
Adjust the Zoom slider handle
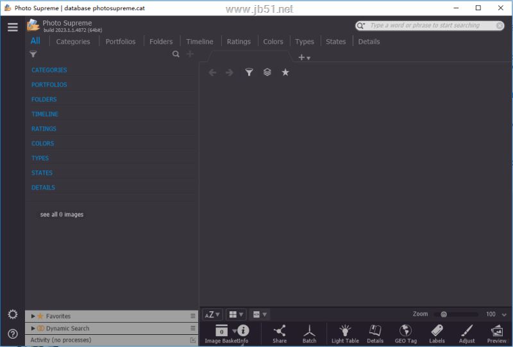click(444, 314)
